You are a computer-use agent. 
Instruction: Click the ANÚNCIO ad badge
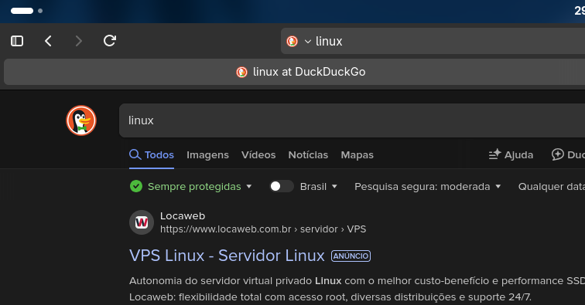[351, 256]
